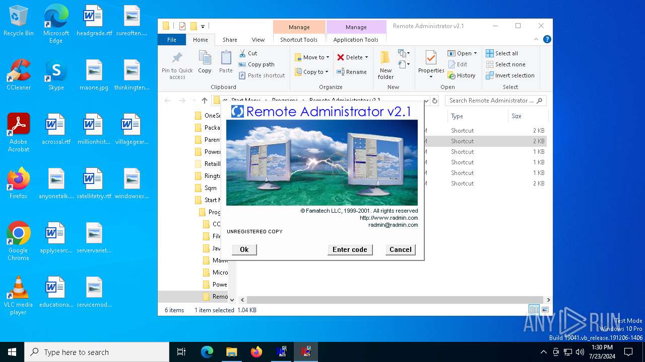
Task: Click Select all in ribbon
Action: pyautogui.click(x=502, y=53)
